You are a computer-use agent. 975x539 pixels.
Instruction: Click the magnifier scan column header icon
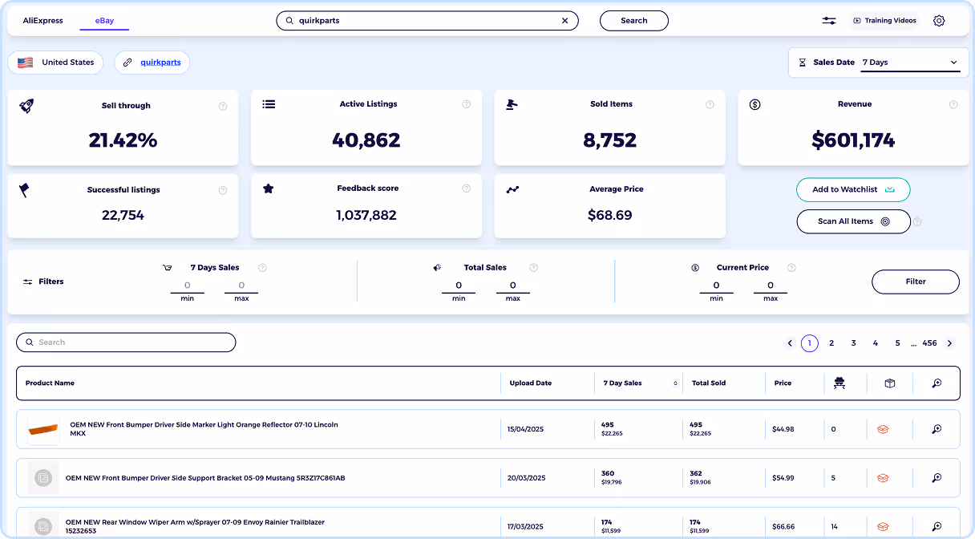point(937,383)
